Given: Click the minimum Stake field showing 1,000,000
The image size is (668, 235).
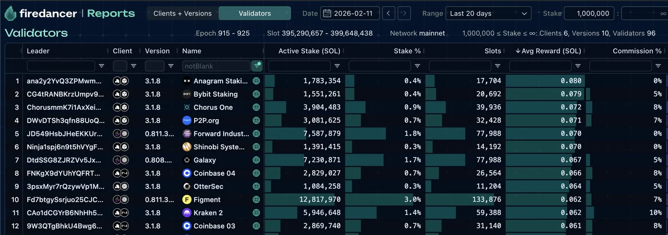Looking at the screenshot, I should [590, 13].
